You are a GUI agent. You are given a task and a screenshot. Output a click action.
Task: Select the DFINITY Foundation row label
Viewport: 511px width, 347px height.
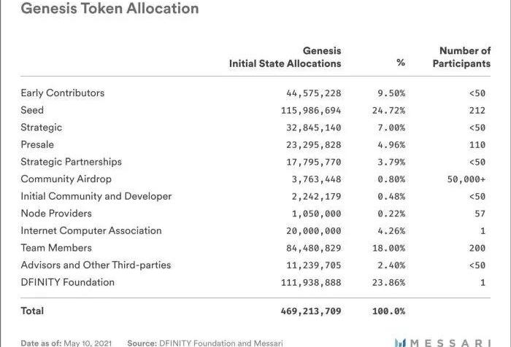click(x=68, y=282)
